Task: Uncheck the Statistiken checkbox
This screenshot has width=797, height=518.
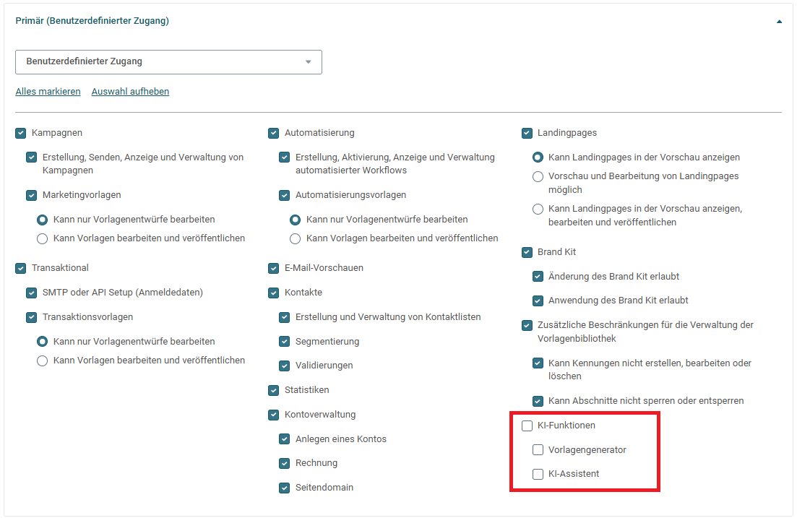Action: [273, 390]
